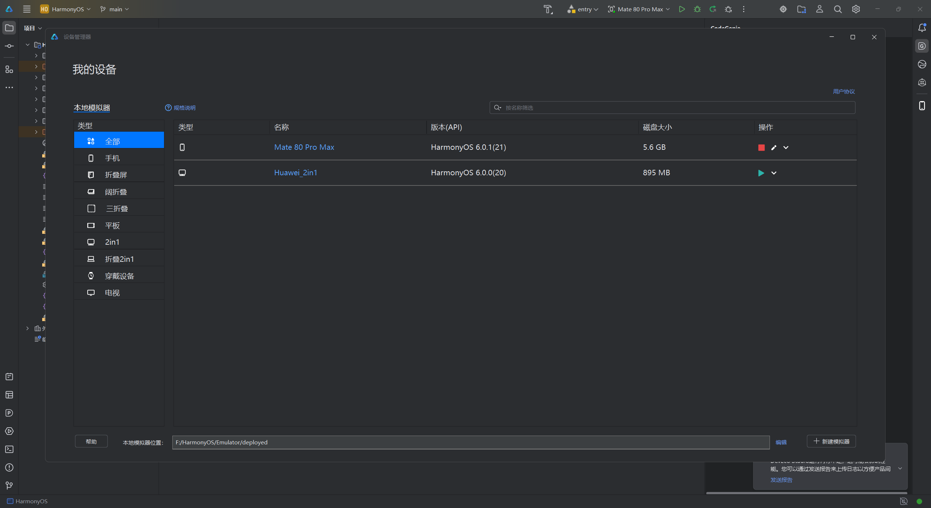Run the app with the green play icon
The height and width of the screenshot is (508, 931).
(x=682, y=9)
